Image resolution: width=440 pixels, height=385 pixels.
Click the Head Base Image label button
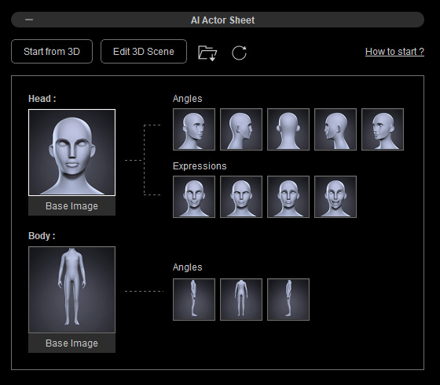point(71,206)
